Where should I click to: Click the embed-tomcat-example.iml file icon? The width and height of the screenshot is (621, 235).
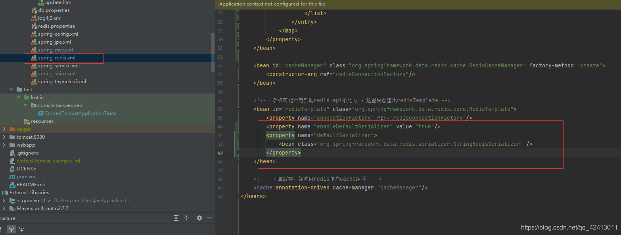click(12, 161)
